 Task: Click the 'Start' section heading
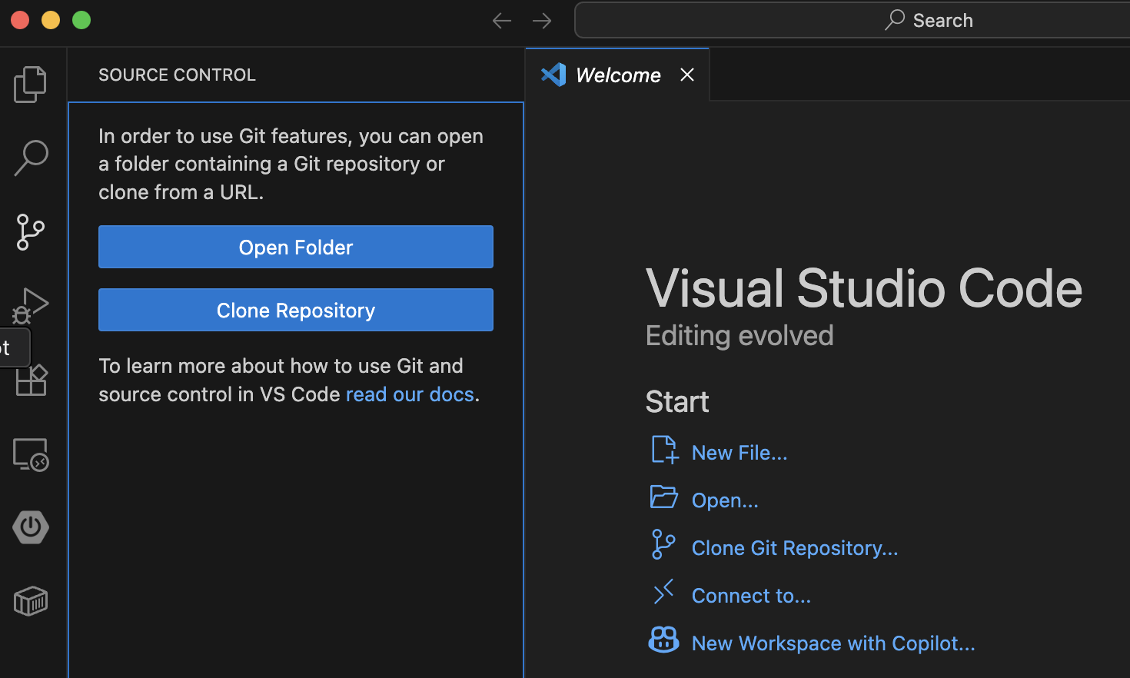point(677,402)
